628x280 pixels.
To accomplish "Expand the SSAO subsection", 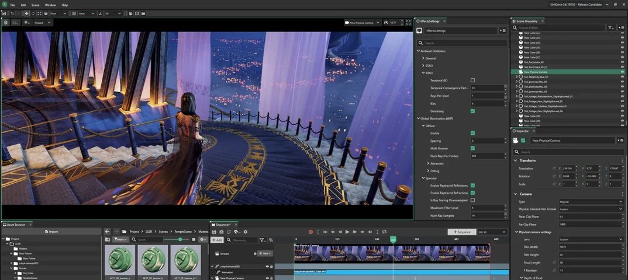I will (423, 65).
